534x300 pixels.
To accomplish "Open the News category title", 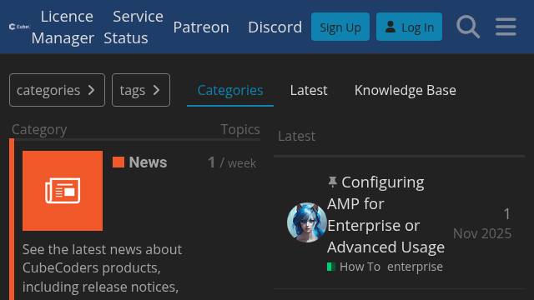I will tap(148, 162).
